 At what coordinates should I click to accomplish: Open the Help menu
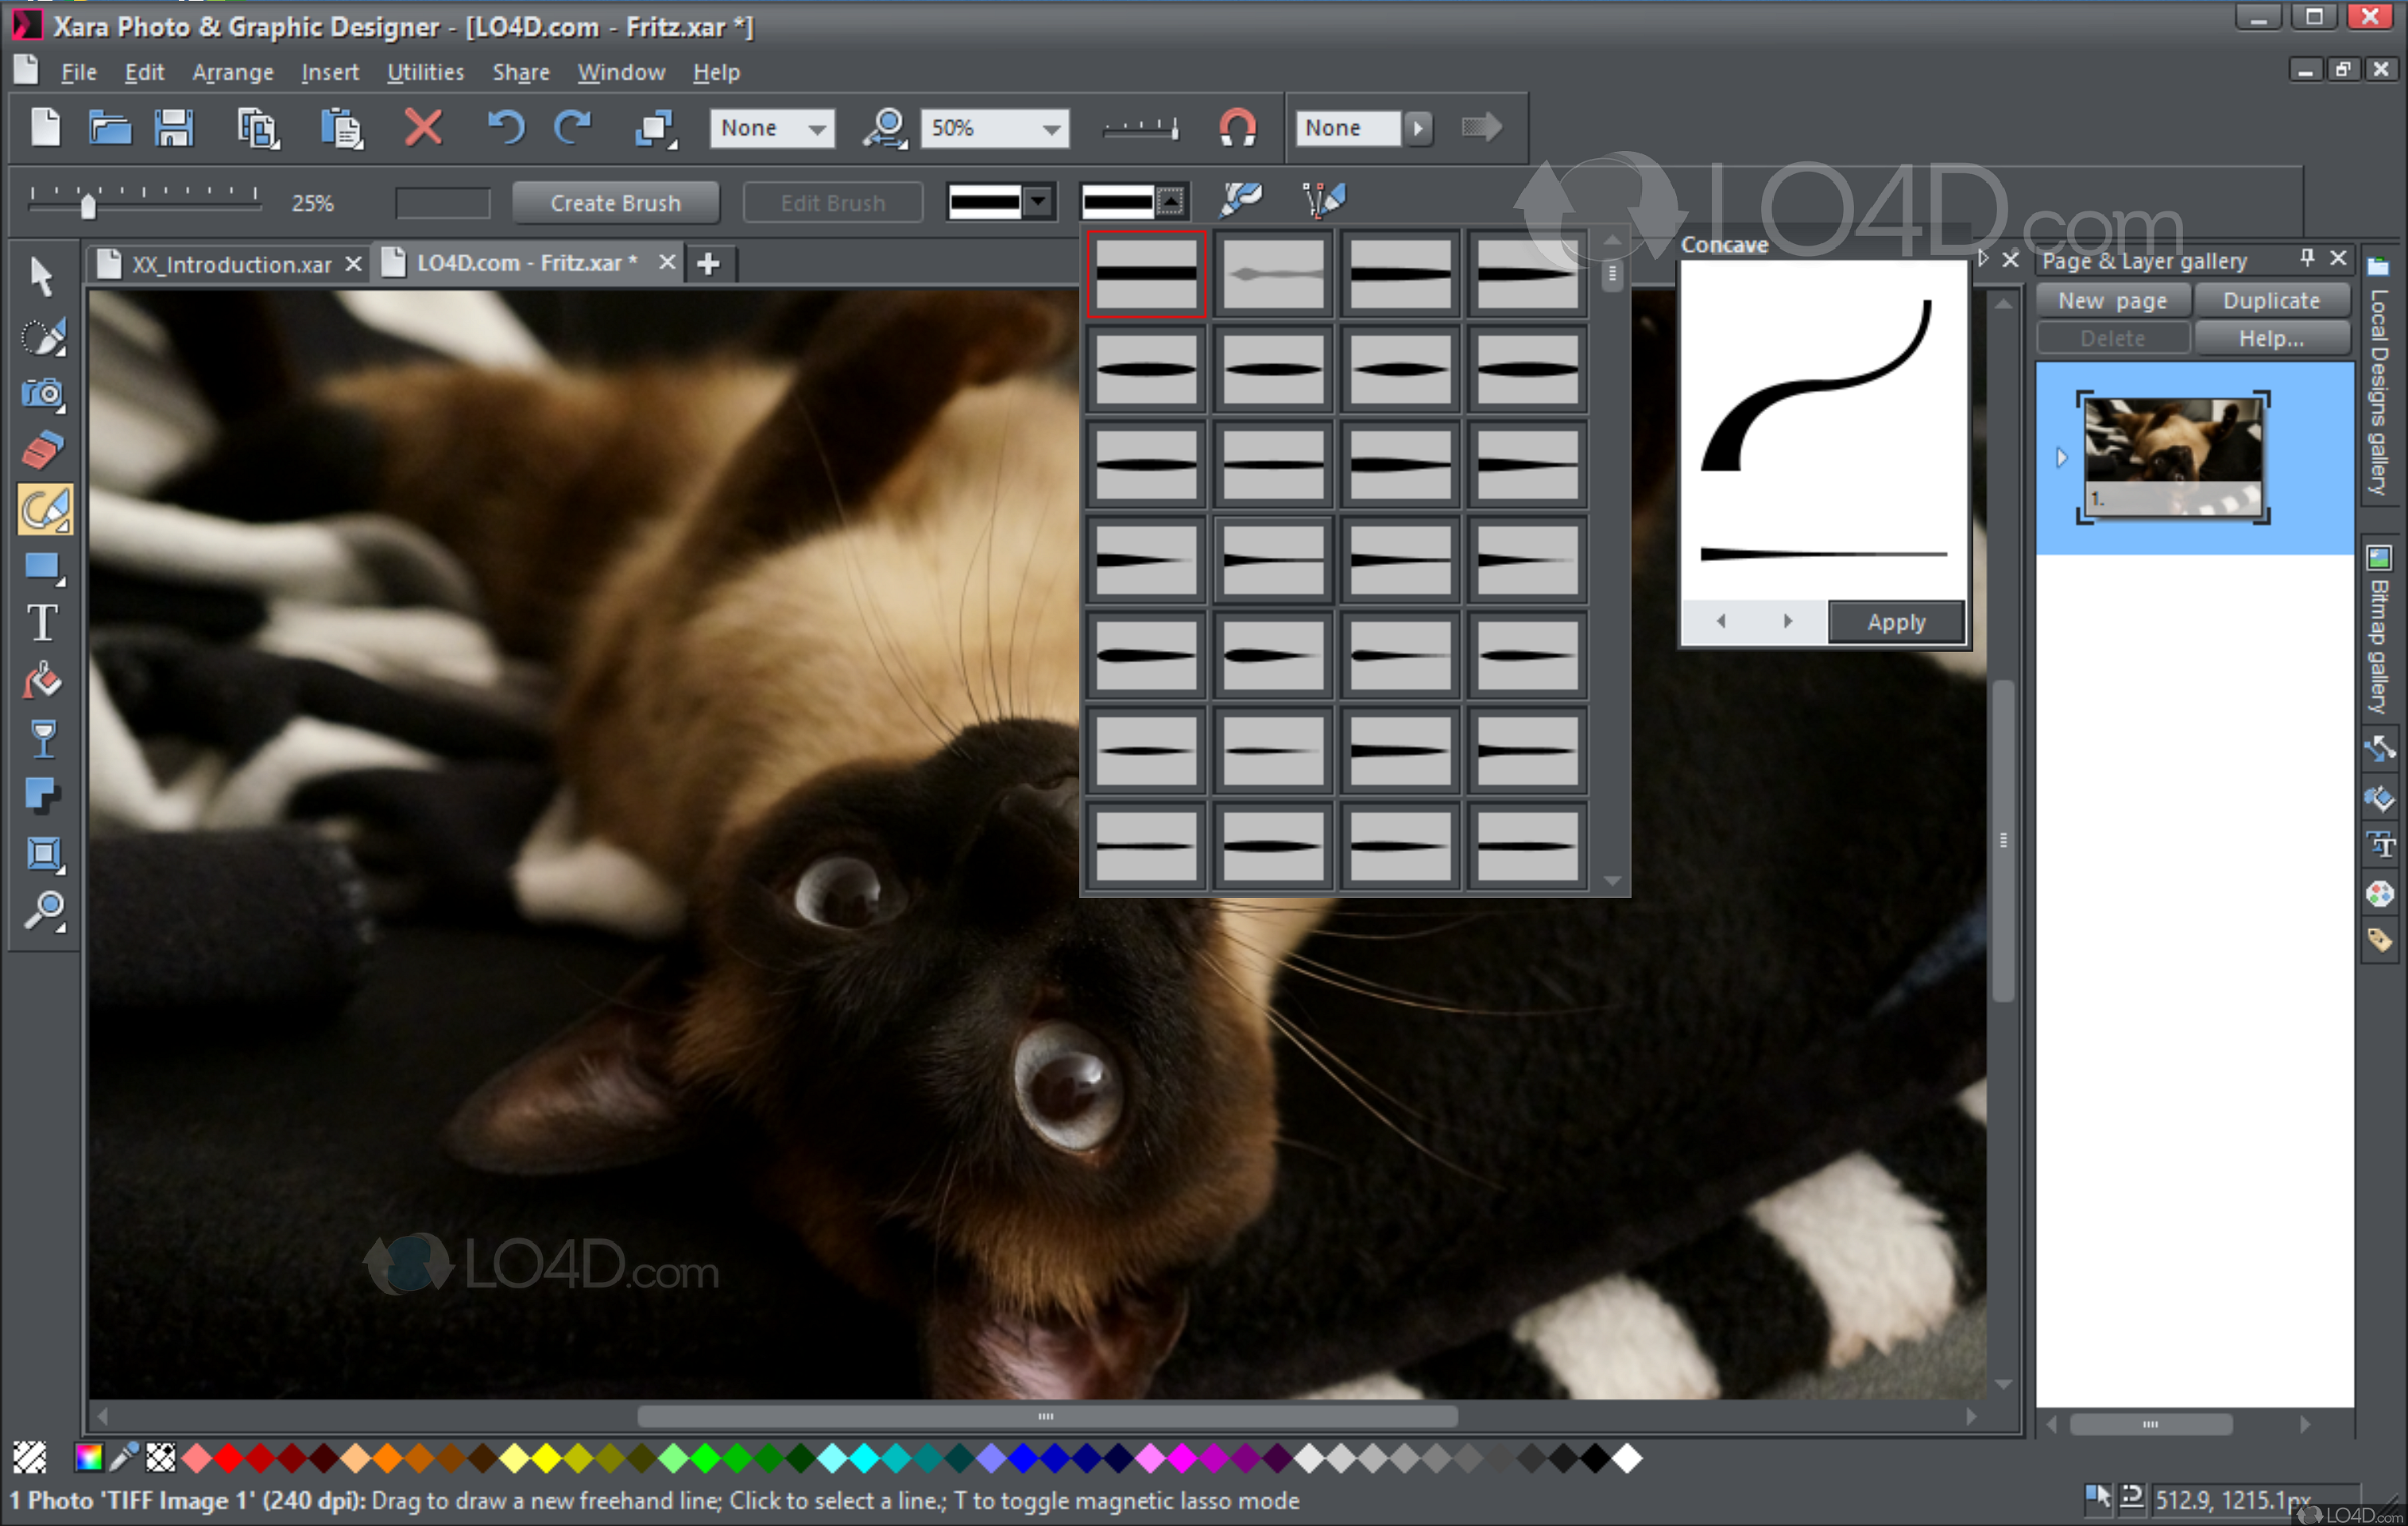(x=716, y=72)
